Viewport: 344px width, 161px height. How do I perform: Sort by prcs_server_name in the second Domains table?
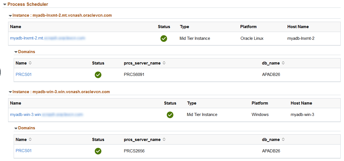click(x=164, y=139)
